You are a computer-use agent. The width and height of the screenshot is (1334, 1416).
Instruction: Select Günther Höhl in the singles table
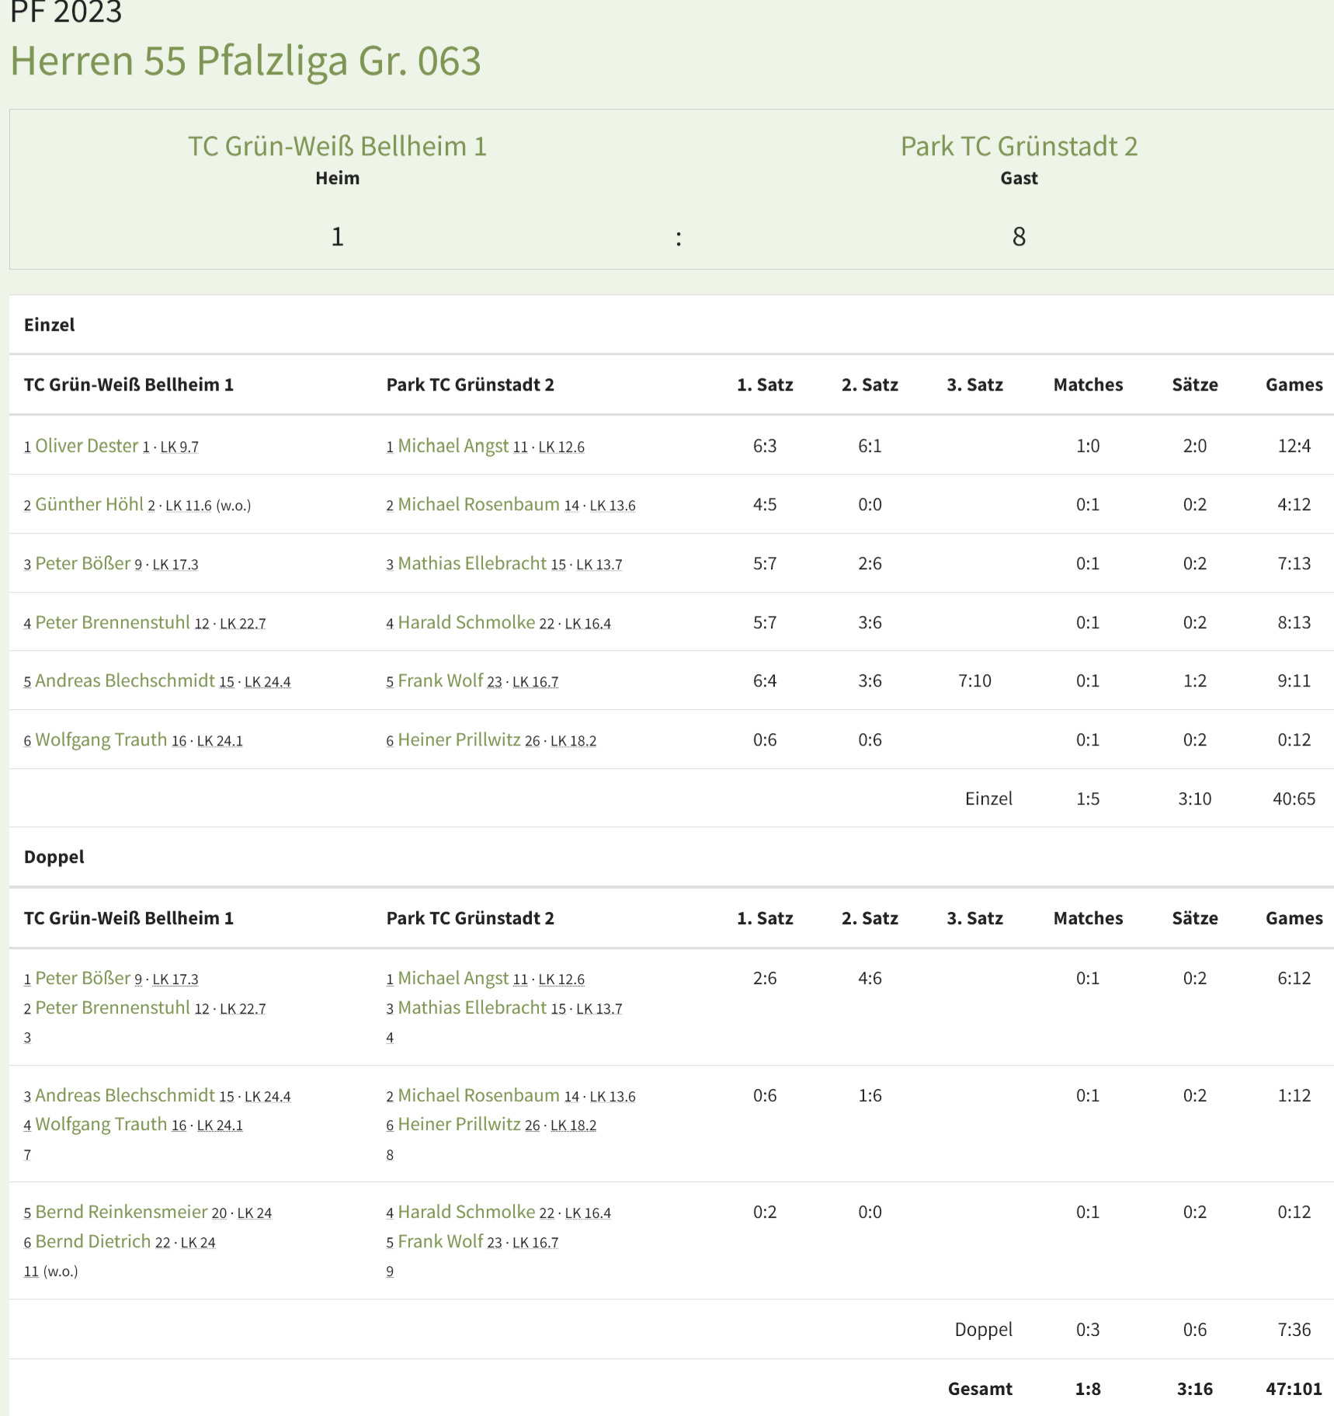(x=89, y=505)
